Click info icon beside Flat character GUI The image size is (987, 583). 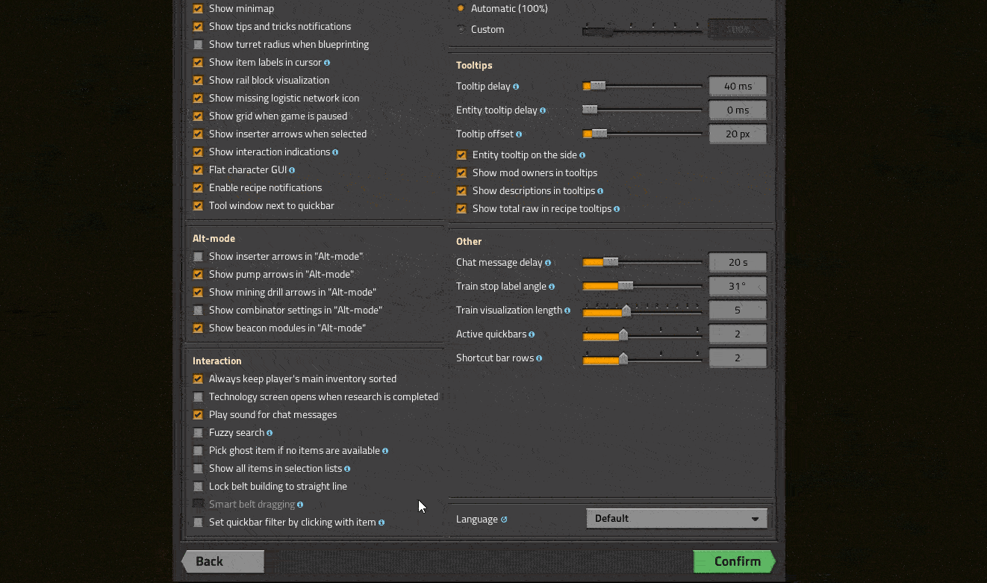coord(292,170)
